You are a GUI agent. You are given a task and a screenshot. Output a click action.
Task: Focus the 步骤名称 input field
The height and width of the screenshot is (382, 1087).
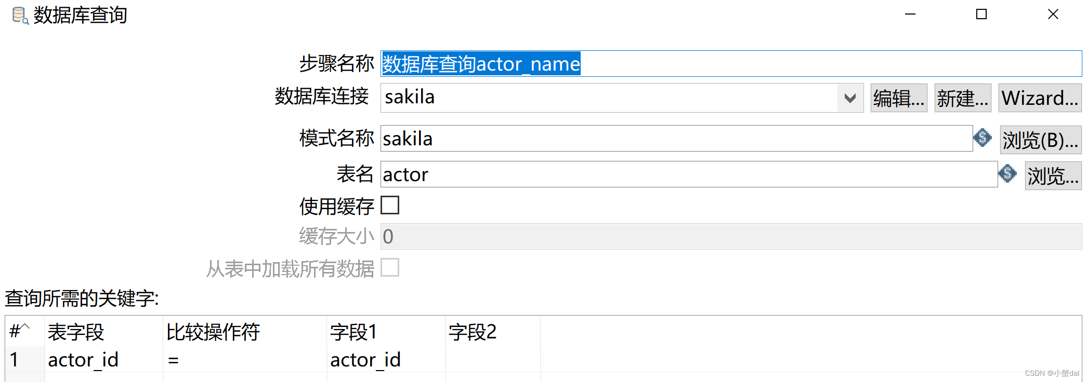tap(731, 64)
